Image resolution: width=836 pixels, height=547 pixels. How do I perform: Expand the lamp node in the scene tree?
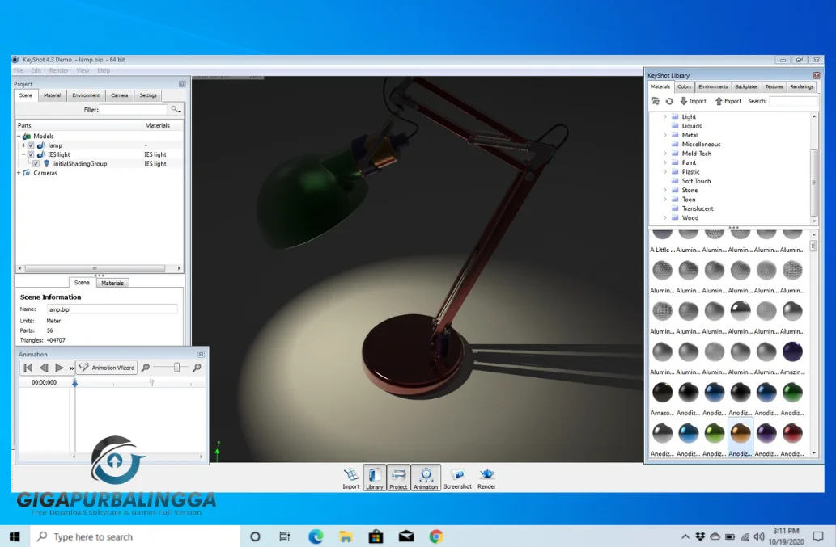(23, 145)
